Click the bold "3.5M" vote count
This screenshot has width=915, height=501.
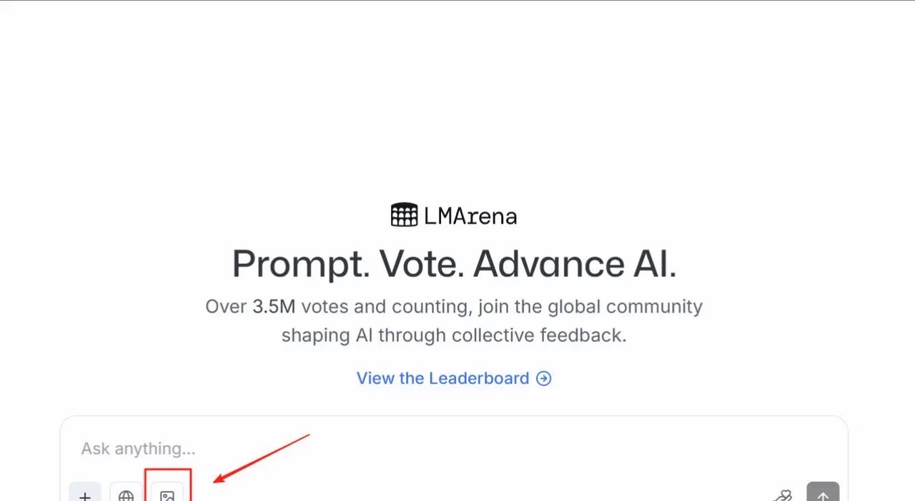(274, 307)
